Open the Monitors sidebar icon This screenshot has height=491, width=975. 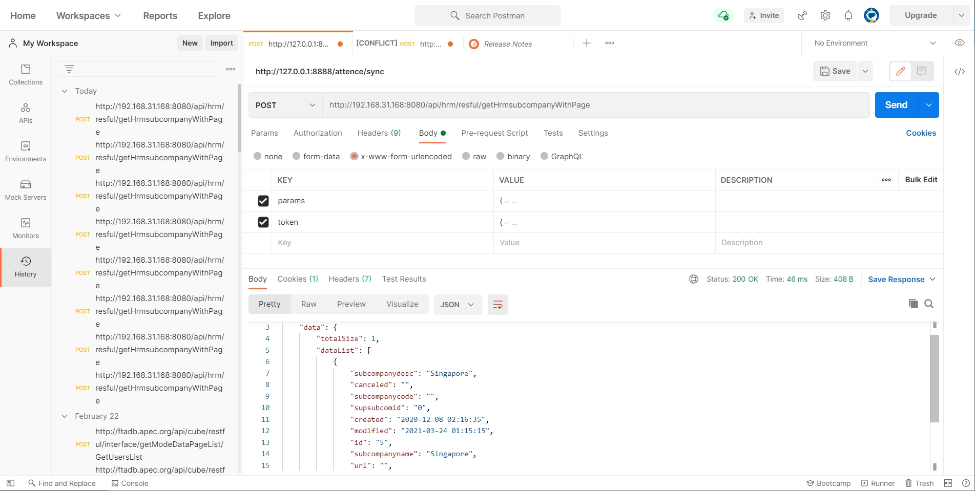coord(26,228)
